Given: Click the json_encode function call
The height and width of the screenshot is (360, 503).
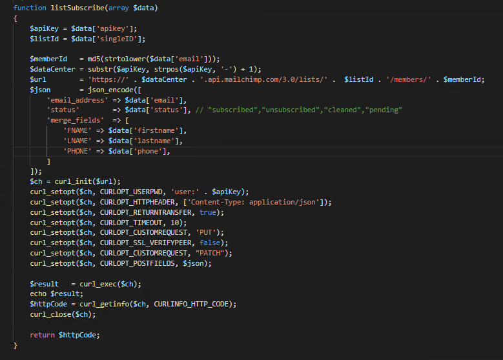Looking at the screenshot, I should pyautogui.click(x=110, y=90).
